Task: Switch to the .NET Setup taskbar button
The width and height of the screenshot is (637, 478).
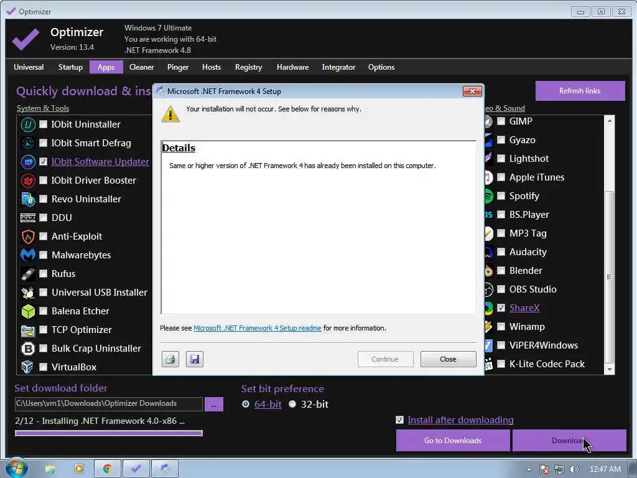Action: 164,469
